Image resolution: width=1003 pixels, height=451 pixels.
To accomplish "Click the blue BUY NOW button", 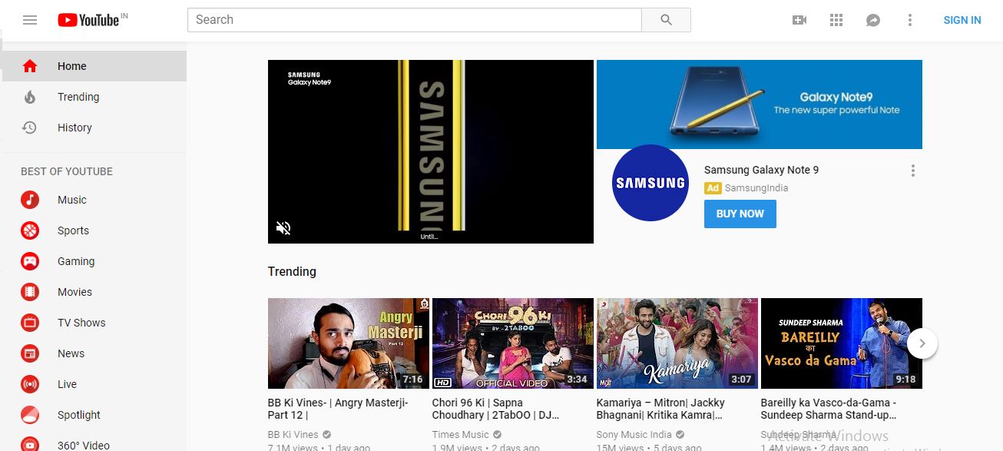I will [740, 214].
